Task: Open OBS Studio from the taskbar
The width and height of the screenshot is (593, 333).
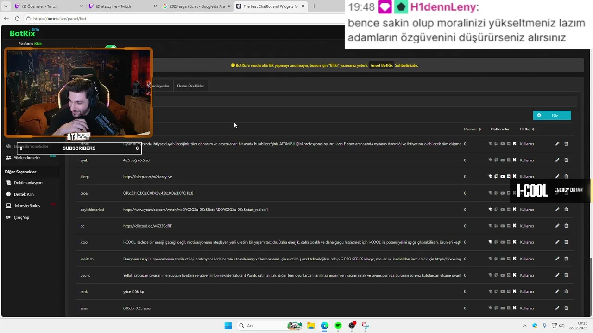Action: click(x=352, y=326)
